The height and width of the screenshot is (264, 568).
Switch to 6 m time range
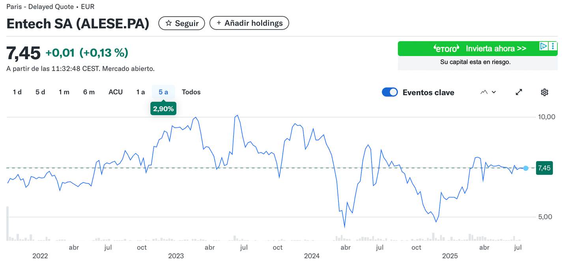coord(89,92)
